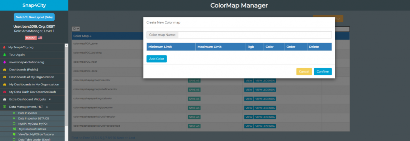The height and width of the screenshot is (141, 410).
Task: Click the Data Inspector item icon
Action: tap(14, 113)
